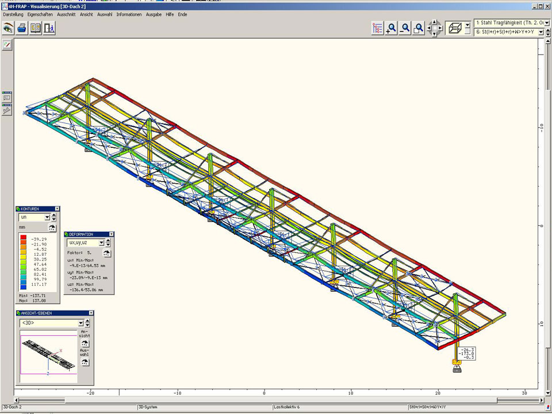Open the Darstellung menu
Viewport: 552px width, 414px height.
click(x=13, y=14)
